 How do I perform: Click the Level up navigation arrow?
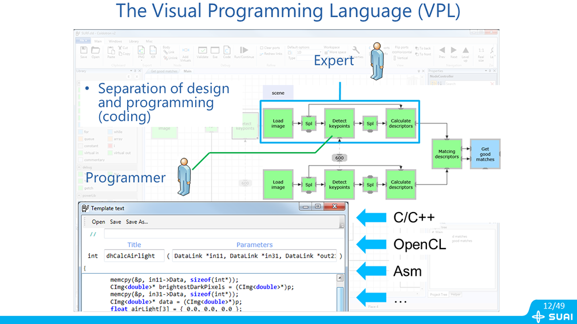coord(465,52)
